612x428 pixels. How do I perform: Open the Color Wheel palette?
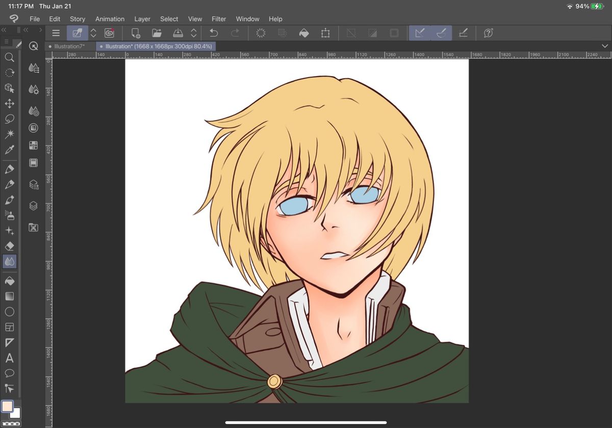click(x=34, y=128)
